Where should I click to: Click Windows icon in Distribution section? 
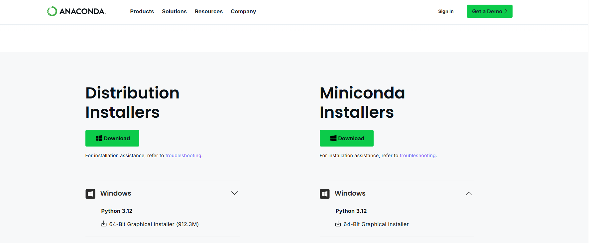[x=90, y=194]
